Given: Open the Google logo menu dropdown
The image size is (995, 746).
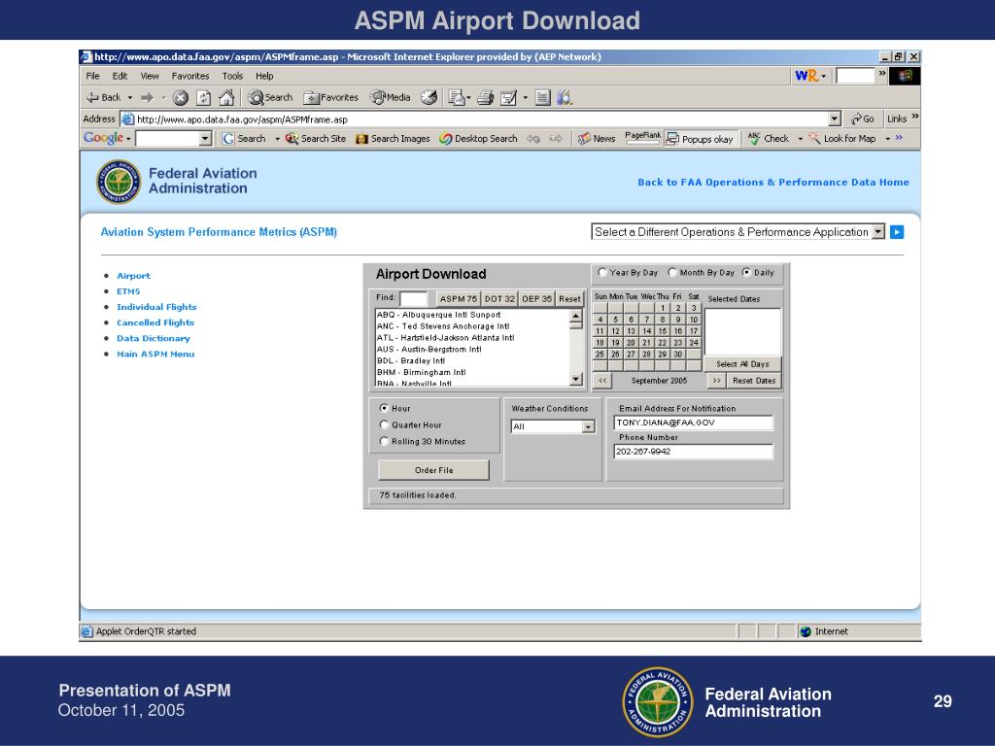Looking at the screenshot, I should point(128,139).
